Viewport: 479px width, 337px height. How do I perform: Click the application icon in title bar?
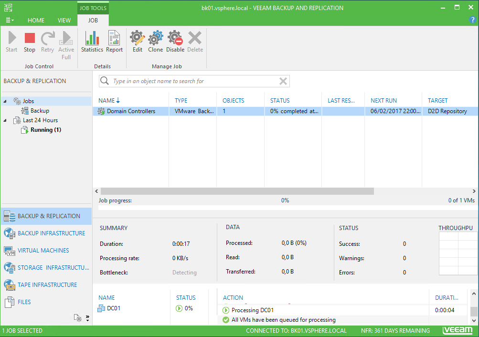[8, 8]
